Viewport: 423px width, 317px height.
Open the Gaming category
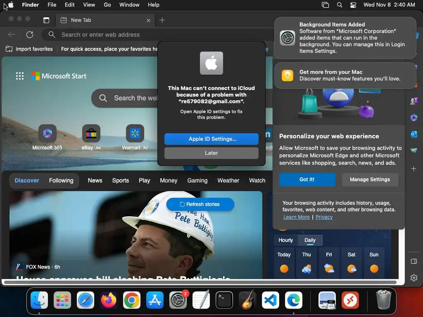click(x=197, y=181)
